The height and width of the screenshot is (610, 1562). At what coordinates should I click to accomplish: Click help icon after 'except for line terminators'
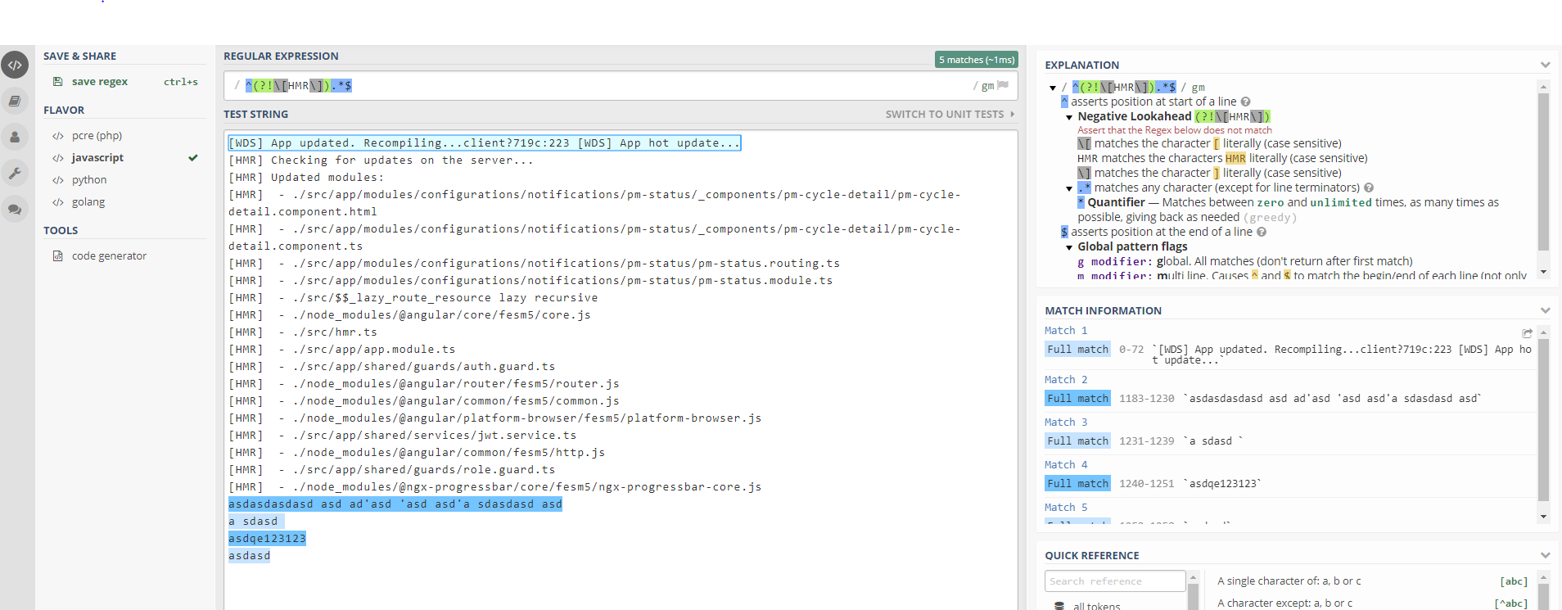(x=1369, y=188)
